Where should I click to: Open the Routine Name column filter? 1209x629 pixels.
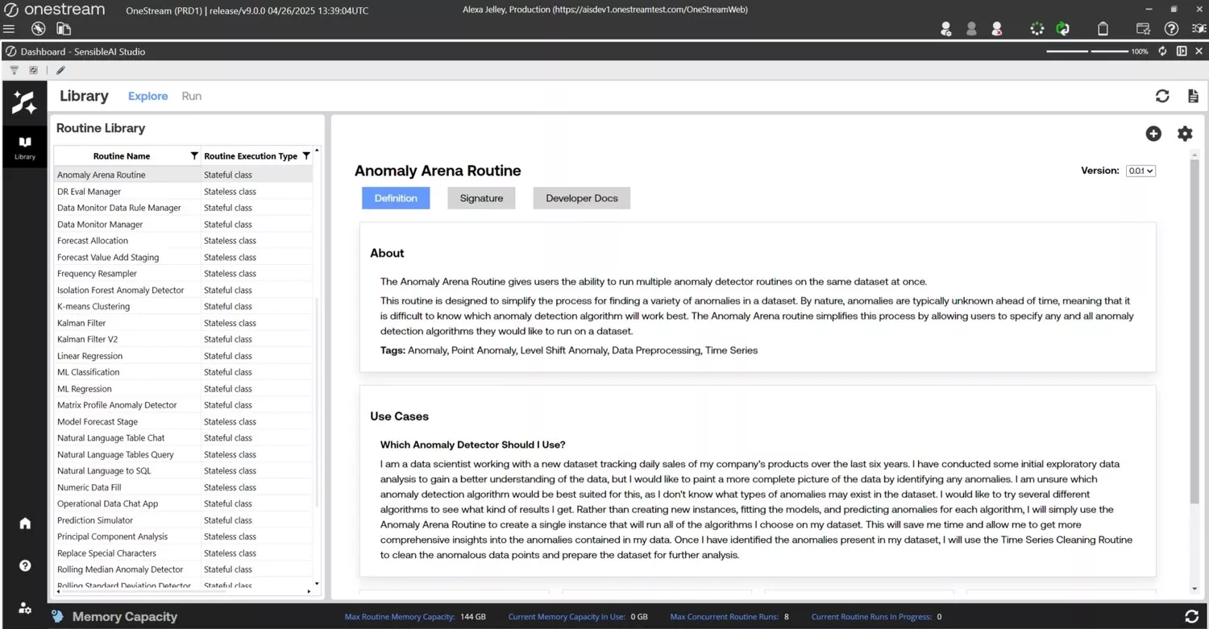click(x=193, y=155)
